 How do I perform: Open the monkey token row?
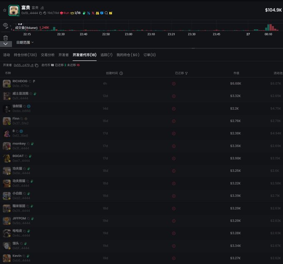141,146
